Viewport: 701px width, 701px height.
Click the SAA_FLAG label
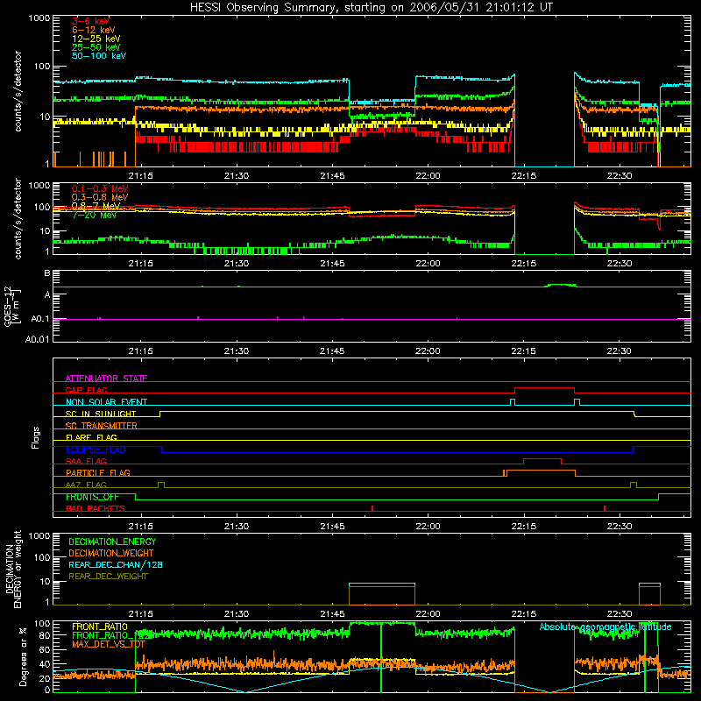(x=86, y=461)
